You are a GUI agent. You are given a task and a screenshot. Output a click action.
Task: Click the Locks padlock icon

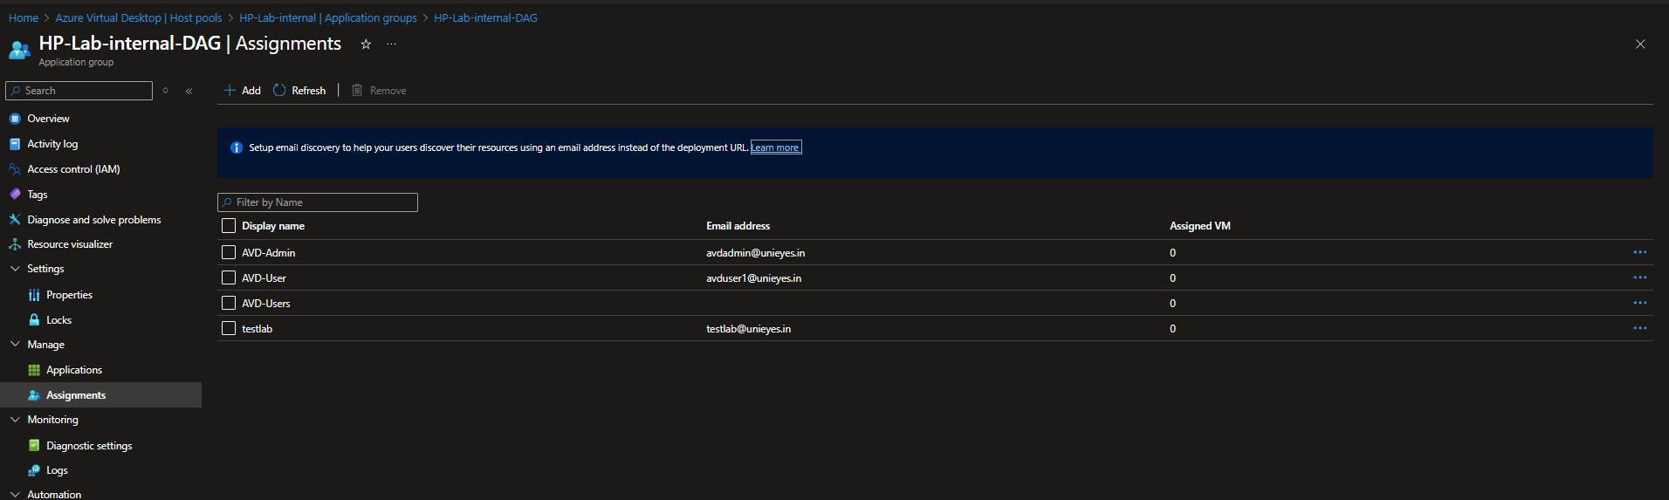34,320
